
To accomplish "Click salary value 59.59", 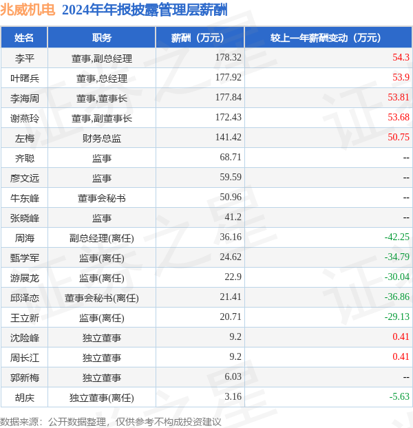I will [231, 177].
